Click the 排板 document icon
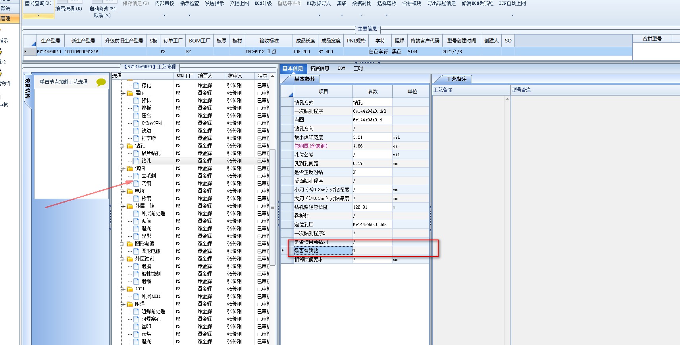The image size is (680, 345). point(137,108)
